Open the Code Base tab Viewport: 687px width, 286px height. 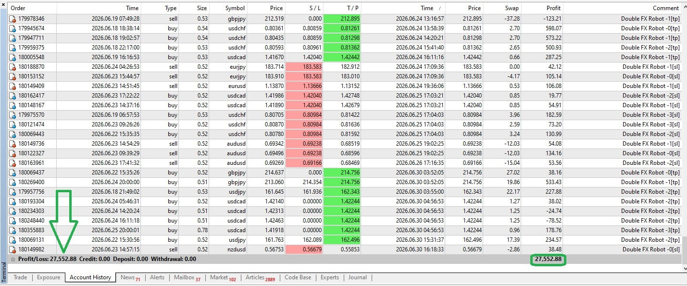[x=298, y=277]
